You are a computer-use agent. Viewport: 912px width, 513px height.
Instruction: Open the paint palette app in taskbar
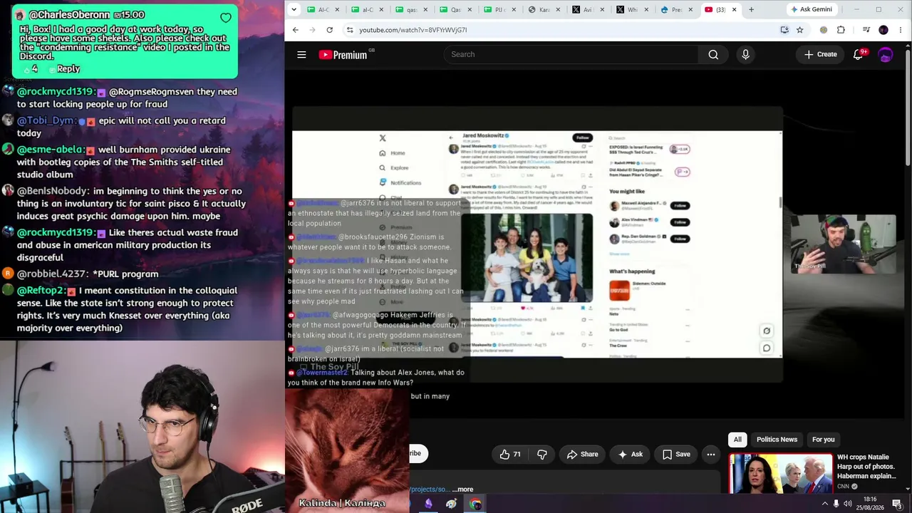point(451,504)
